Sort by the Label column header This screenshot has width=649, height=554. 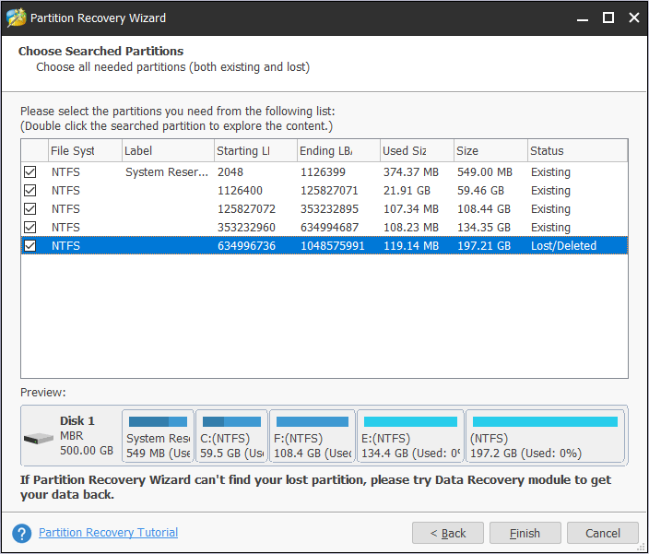168,150
